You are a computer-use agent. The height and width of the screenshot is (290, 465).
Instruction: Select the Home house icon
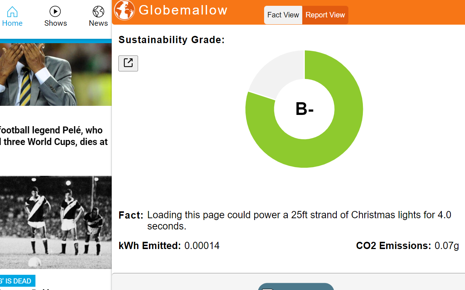click(12, 12)
